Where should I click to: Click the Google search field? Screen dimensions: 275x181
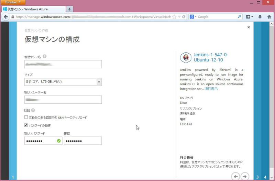(x=217, y=17)
